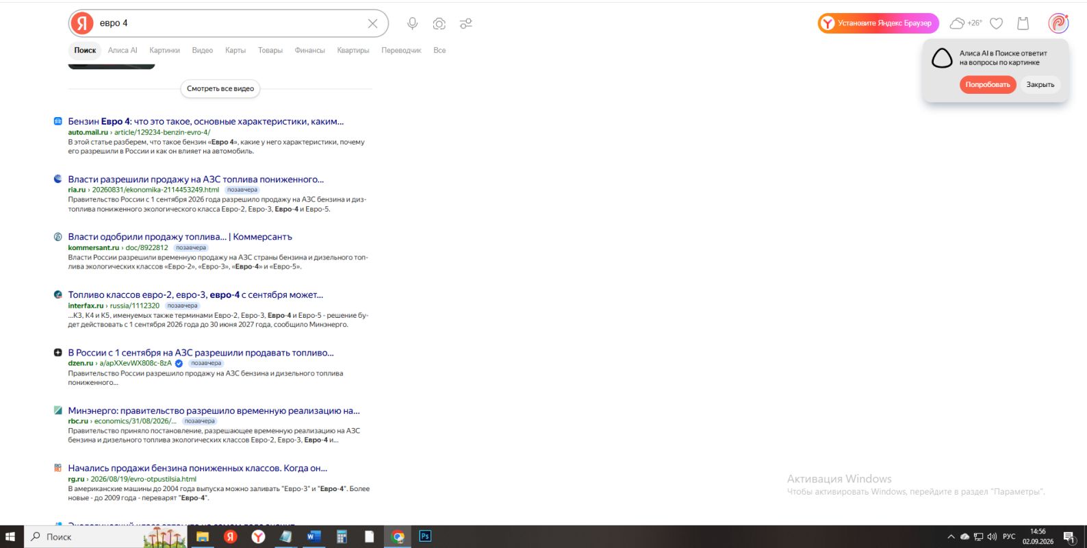The height and width of the screenshot is (548, 1087).
Task: Open the 'В России с 1 сентября на АЗС' result
Action: pos(201,352)
